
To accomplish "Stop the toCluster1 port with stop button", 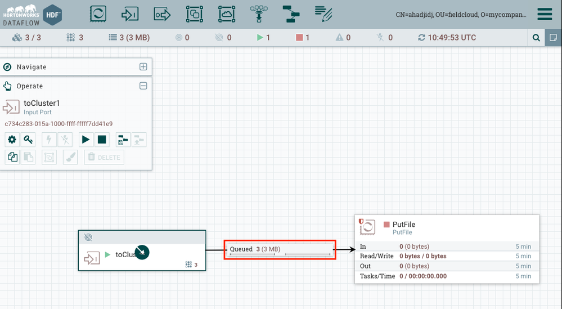I will coord(102,140).
